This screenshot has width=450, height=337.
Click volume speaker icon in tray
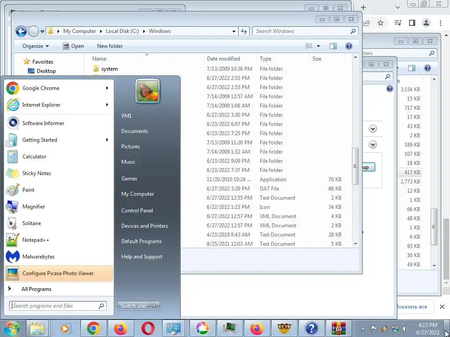point(406,329)
